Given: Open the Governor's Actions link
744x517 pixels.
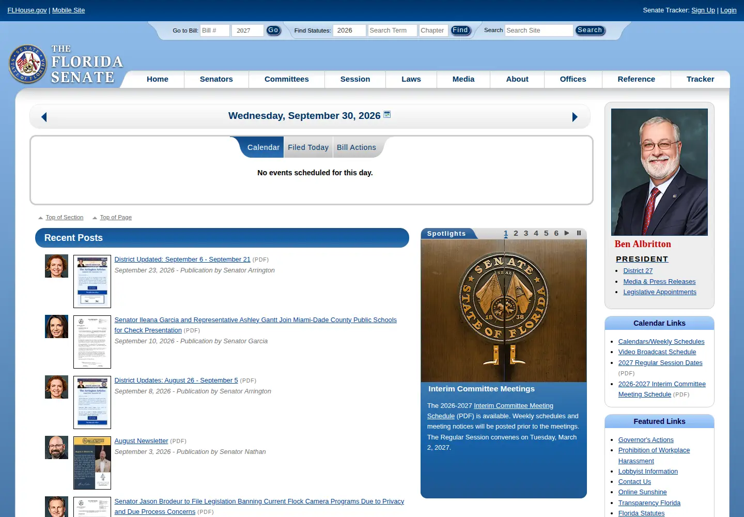Looking at the screenshot, I should 646,440.
